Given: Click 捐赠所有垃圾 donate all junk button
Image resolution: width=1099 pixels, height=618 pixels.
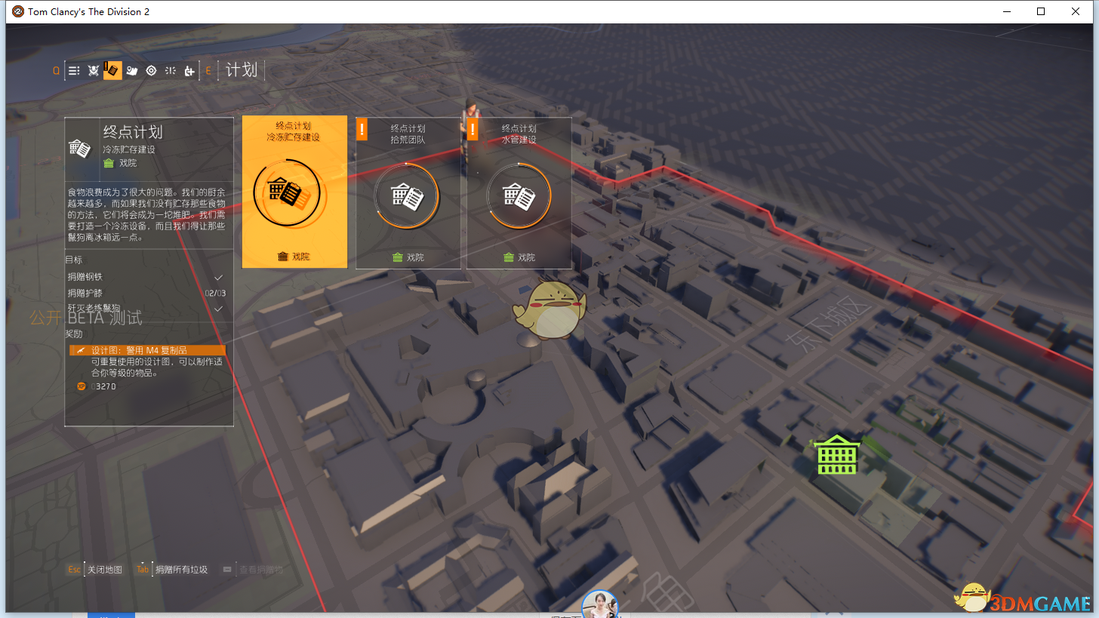Looking at the screenshot, I should [181, 570].
